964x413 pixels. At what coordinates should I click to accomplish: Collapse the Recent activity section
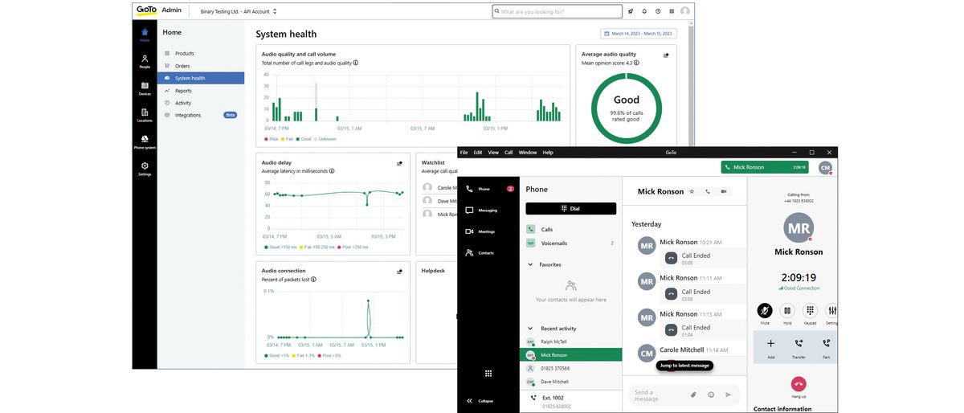[x=530, y=329]
